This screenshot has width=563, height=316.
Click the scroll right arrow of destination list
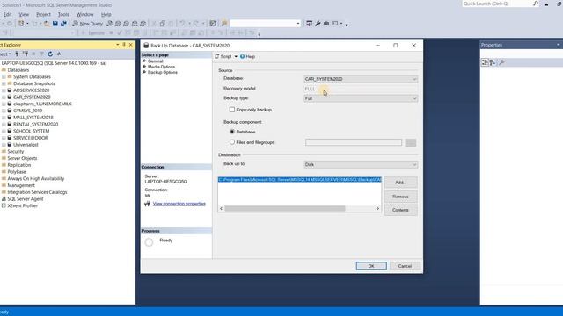pos(377,209)
